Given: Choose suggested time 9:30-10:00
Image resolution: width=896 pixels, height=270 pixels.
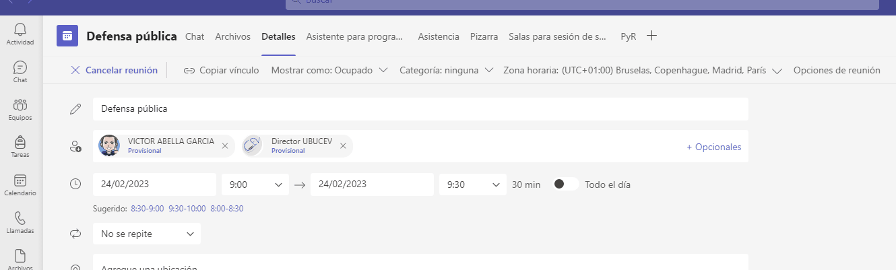Looking at the screenshot, I should click(187, 209).
